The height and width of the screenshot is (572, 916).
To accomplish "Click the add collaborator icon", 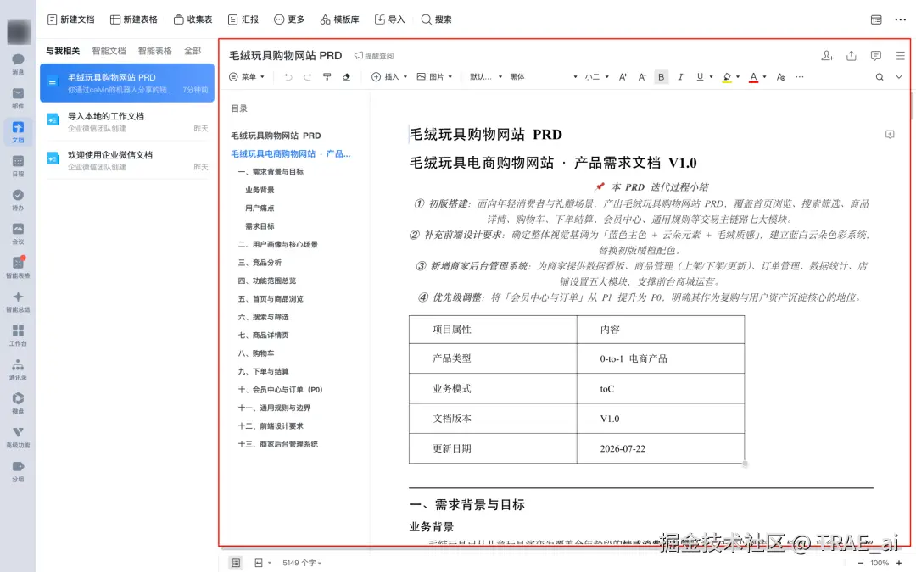I will coord(827,56).
